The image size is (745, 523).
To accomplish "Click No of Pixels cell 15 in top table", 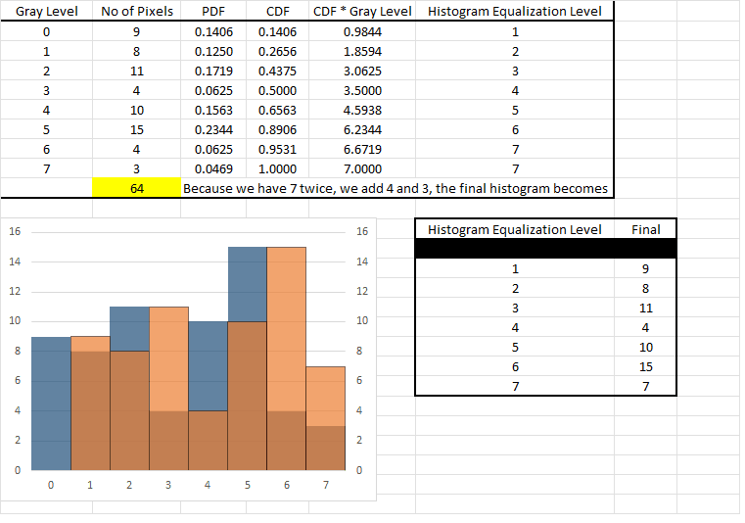I will pos(137,130).
